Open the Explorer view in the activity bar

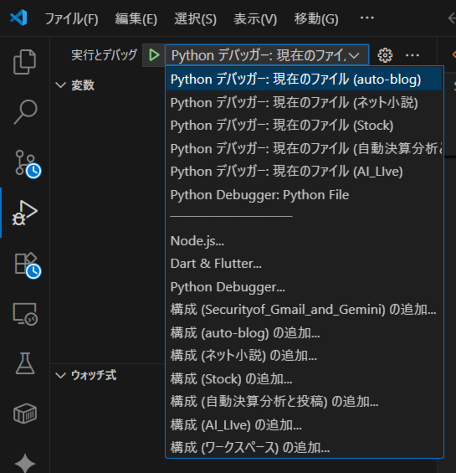[x=25, y=61]
